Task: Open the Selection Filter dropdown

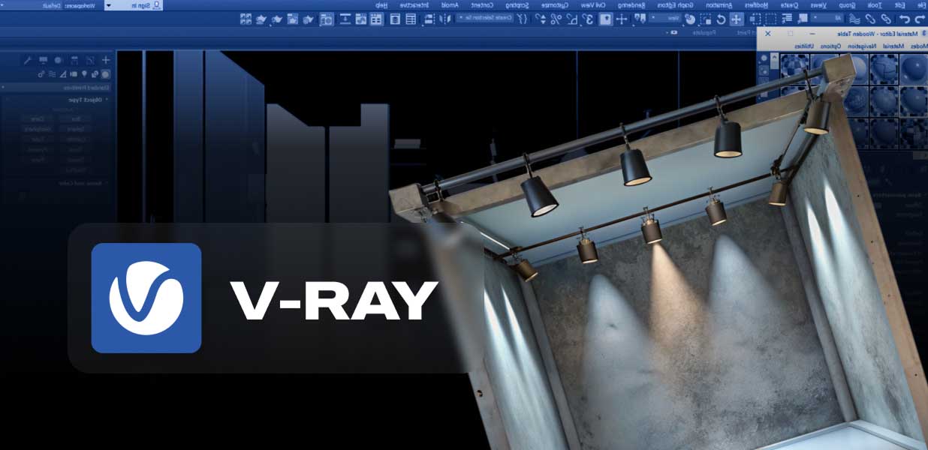Action: coord(828,18)
